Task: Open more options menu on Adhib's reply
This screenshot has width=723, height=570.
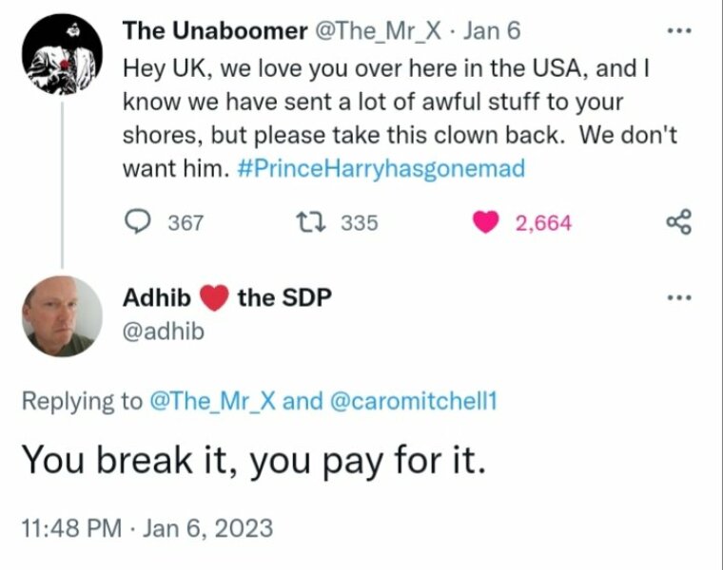Action: coord(677,297)
